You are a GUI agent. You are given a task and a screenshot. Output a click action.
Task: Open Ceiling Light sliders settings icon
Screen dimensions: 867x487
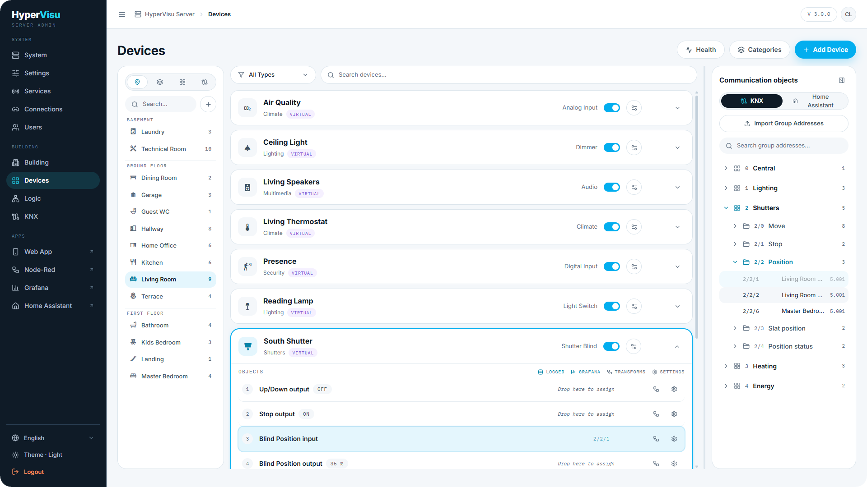[634, 147]
